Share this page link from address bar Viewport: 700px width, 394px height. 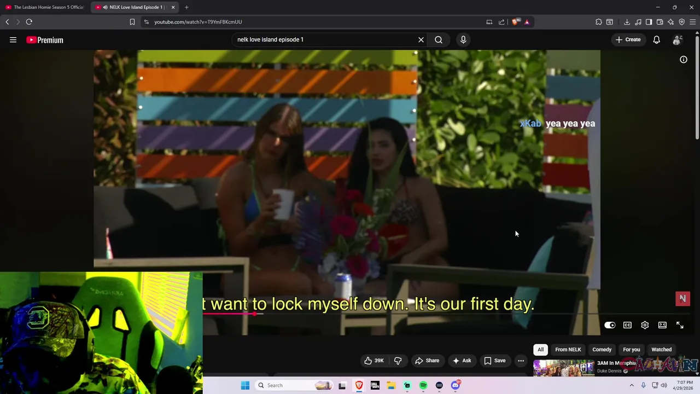point(501,22)
